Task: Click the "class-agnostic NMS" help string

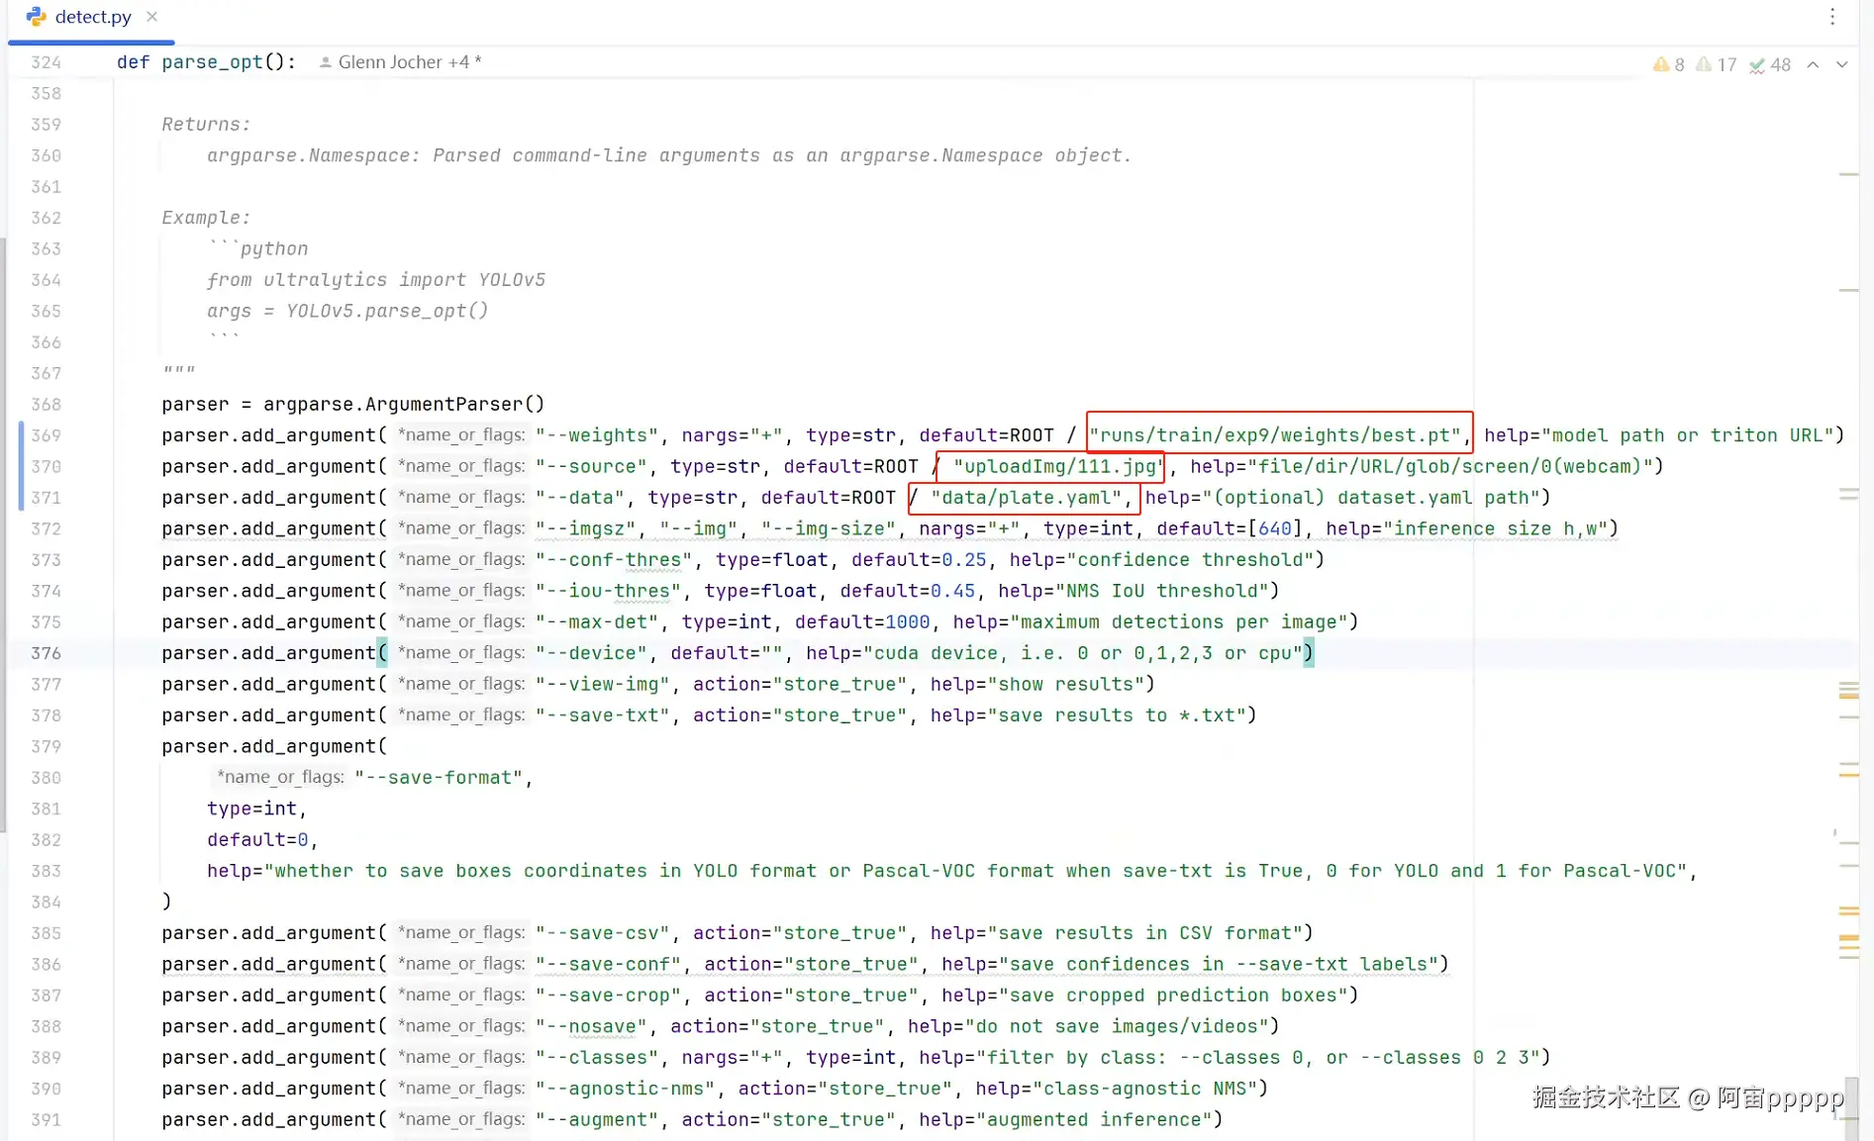Action: [x=1144, y=1089]
